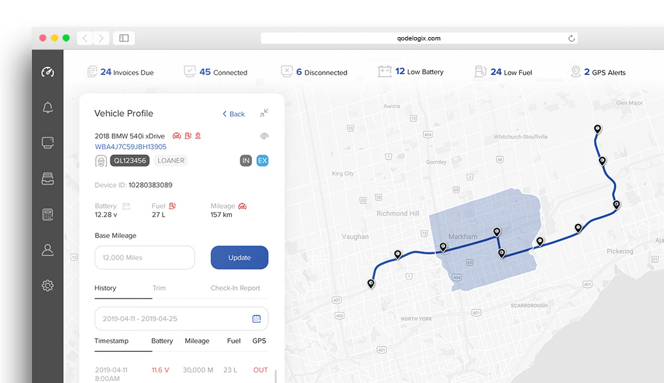Switch to the Check-In Report tab
The width and height of the screenshot is (664, 383).
coord(235,288)
